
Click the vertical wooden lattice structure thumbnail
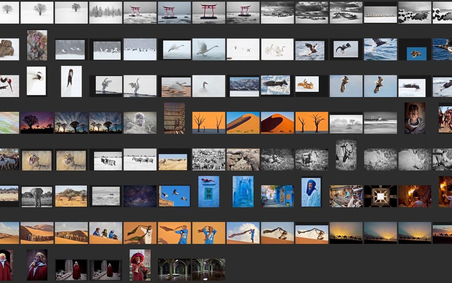coord(174,118)
